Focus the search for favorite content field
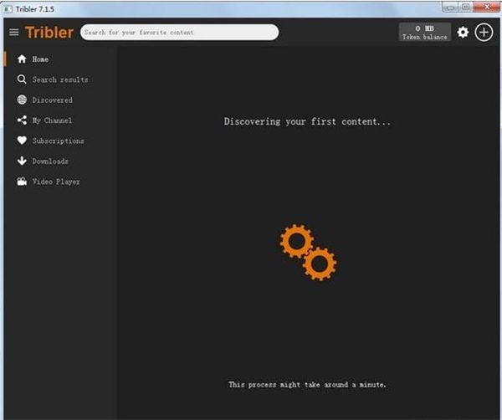The width and height of the screenshot is (502, 420). pos(179,33)
